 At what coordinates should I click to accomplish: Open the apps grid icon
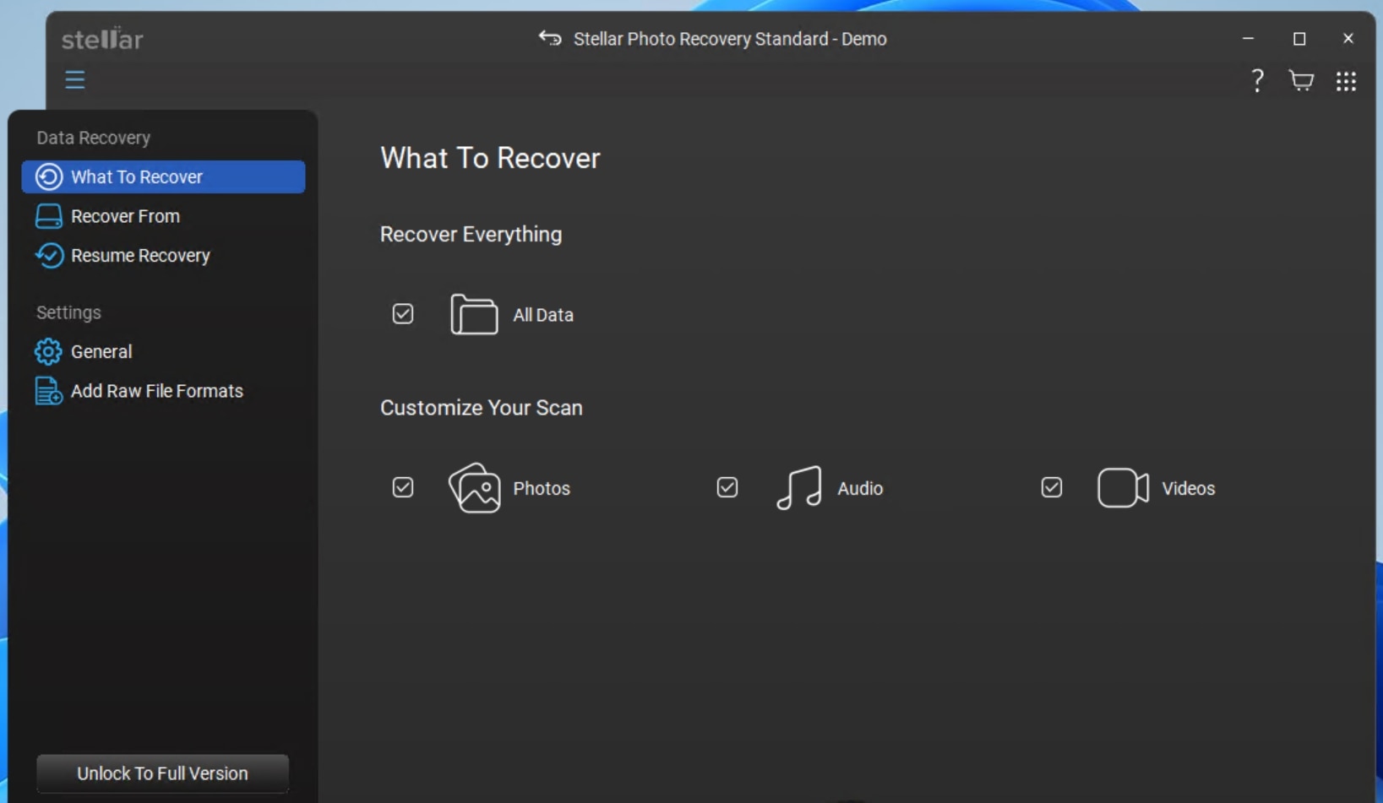click(1346, 81)
